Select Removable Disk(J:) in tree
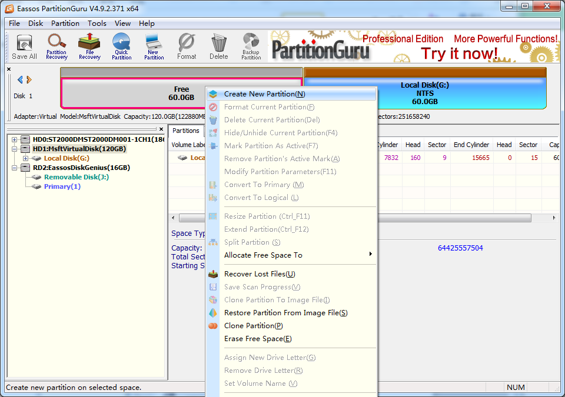This screenshot has width=565, height=397. pos(77,177)
